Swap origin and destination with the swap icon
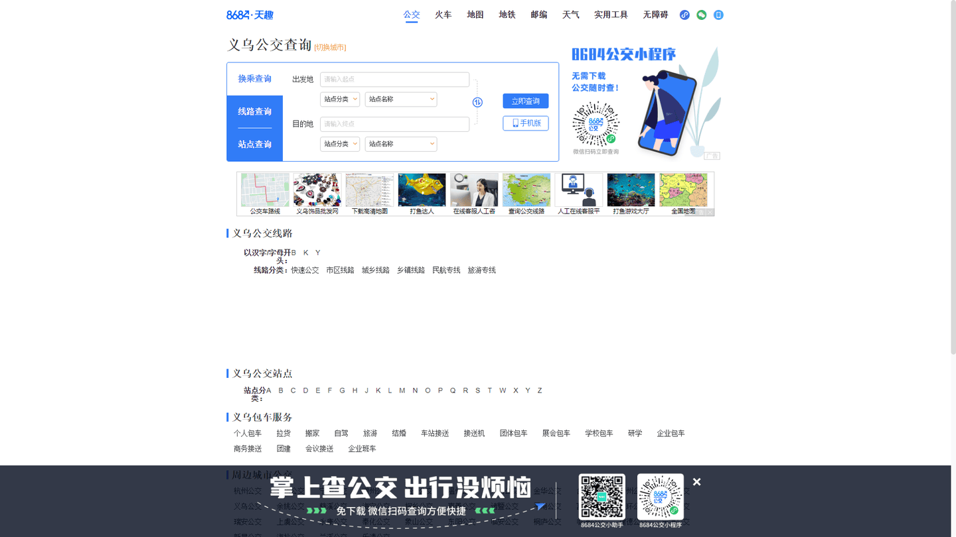This screenshot has width=956, height=537. [x=477, y=102]
